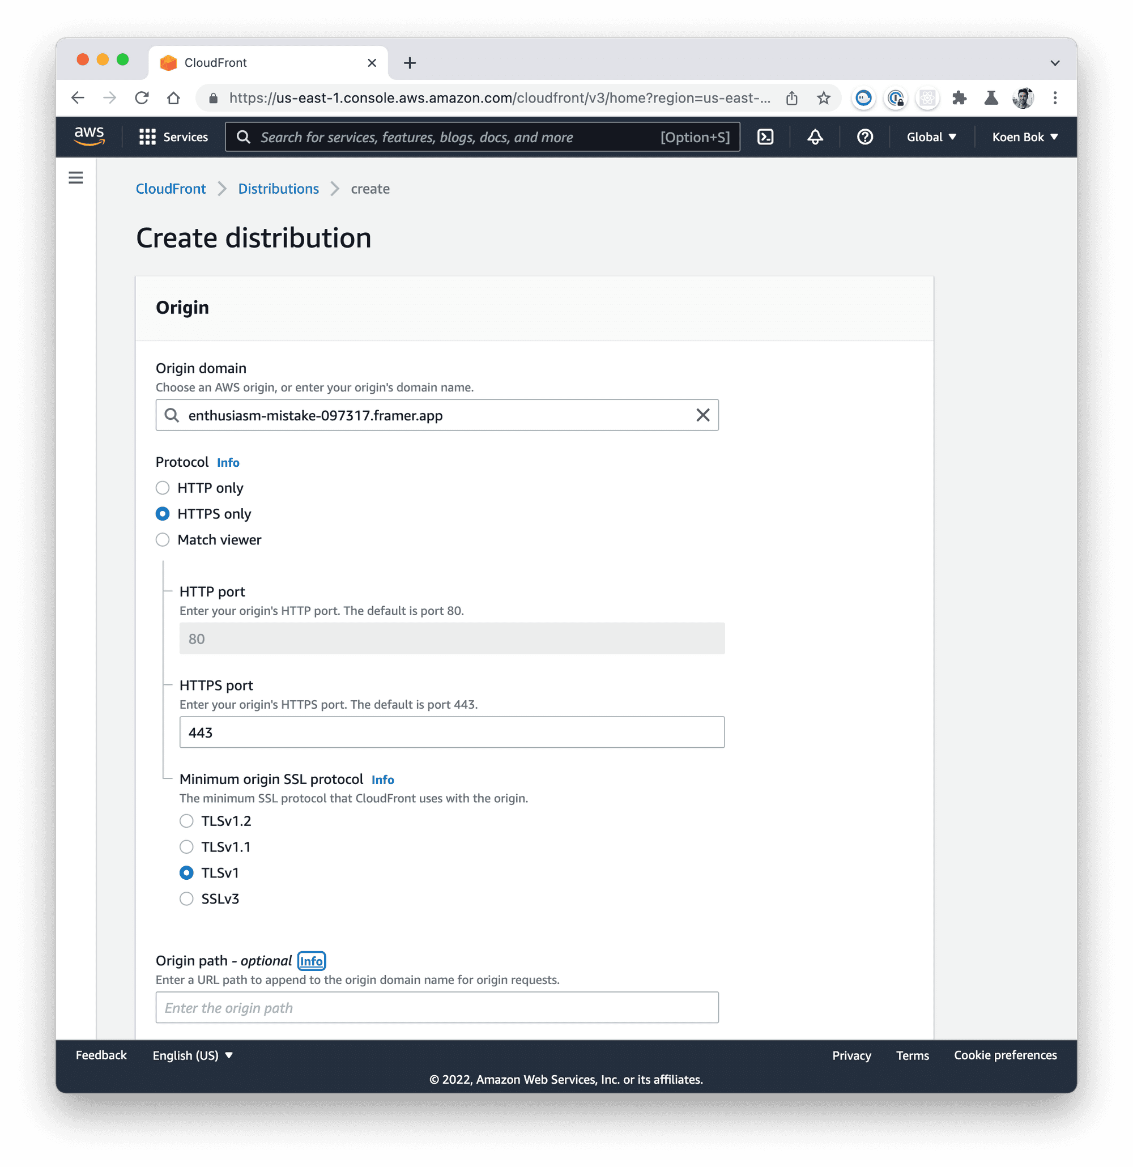1133x1167 pixels.
Task: Click the Feedback button in footer
Action: coord(101,1055)
